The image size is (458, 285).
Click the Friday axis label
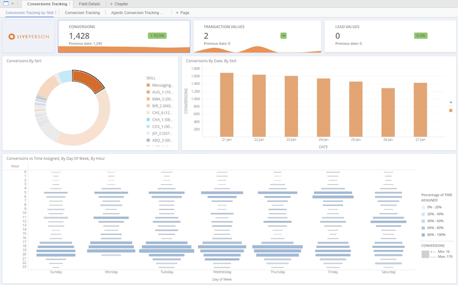tap(333, 272)
